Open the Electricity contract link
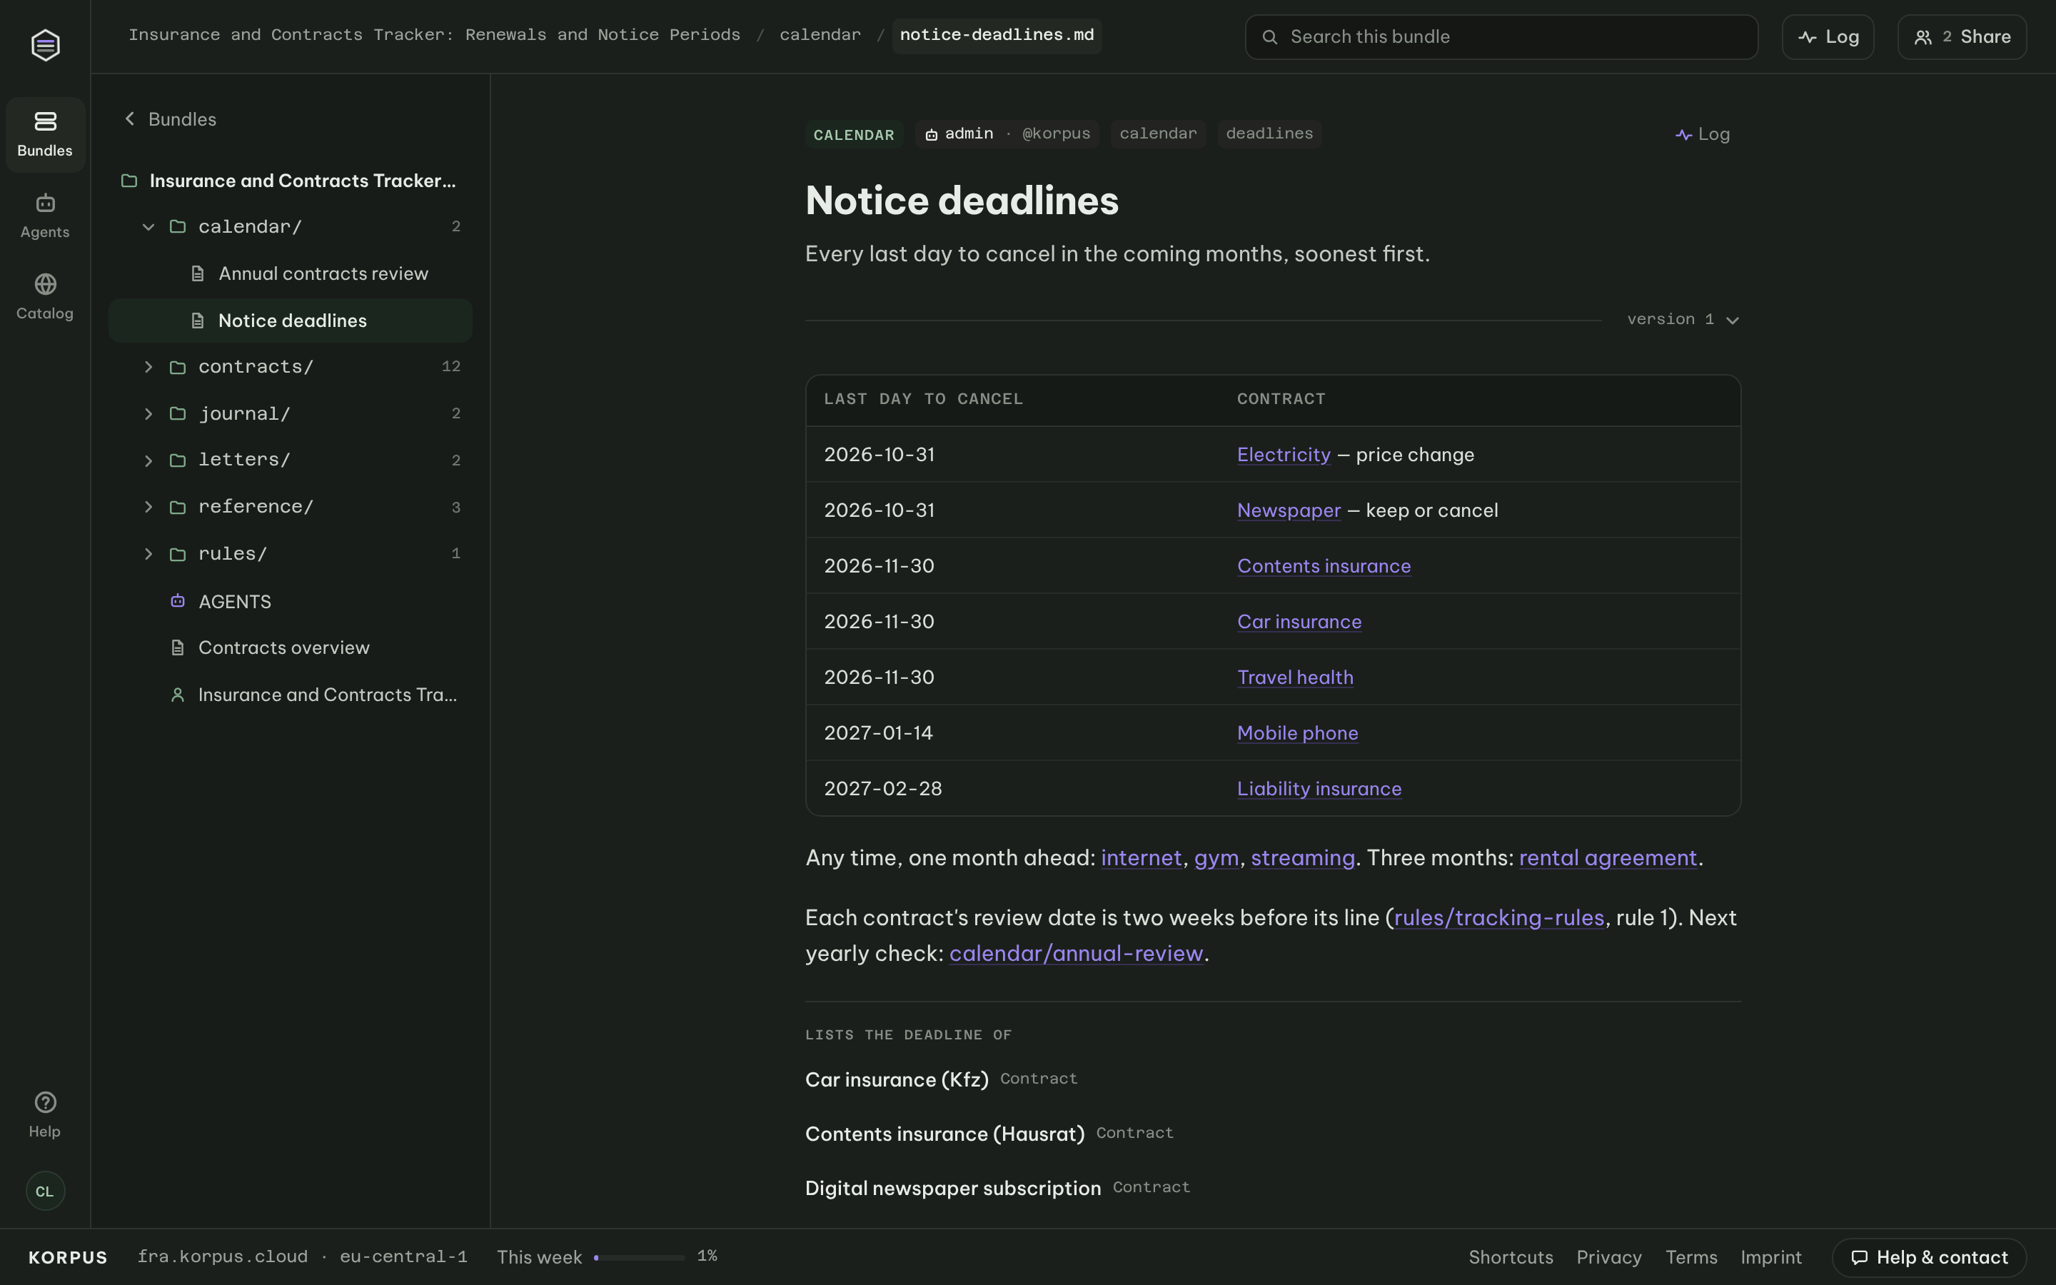The height and width of the screenshot is (1285, 2056). tap(1284, 455)
